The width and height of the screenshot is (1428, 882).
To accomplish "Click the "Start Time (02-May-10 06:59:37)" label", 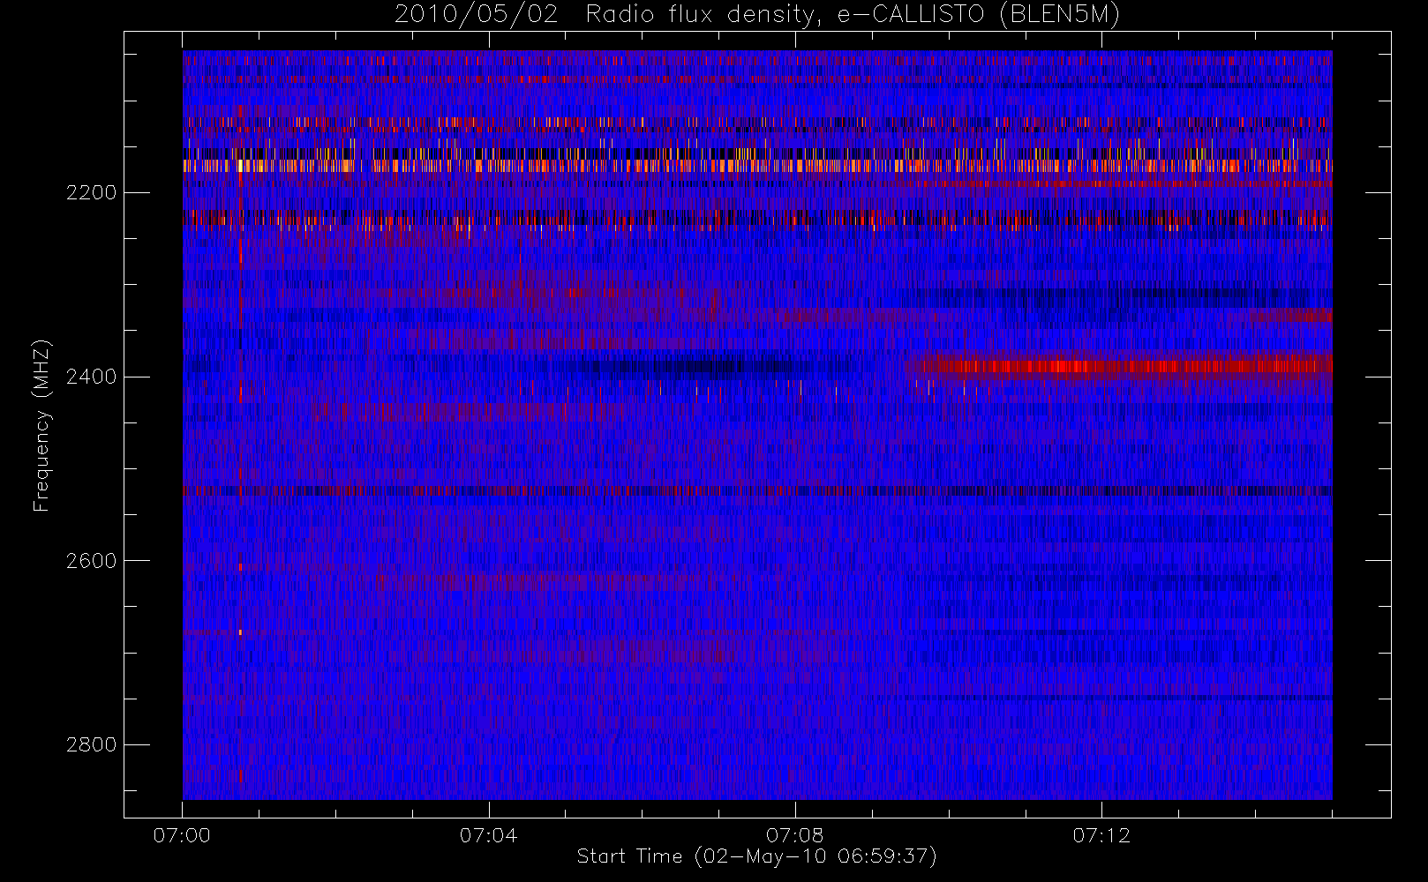I will (756, 856).
